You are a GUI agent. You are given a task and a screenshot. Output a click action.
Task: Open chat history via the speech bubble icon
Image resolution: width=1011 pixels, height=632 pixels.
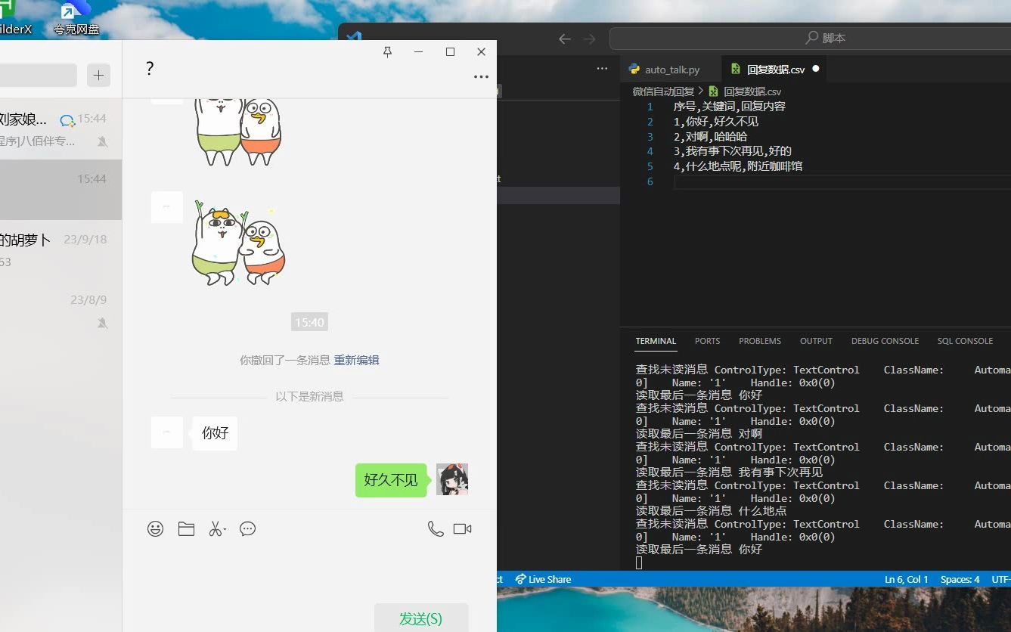247,528
